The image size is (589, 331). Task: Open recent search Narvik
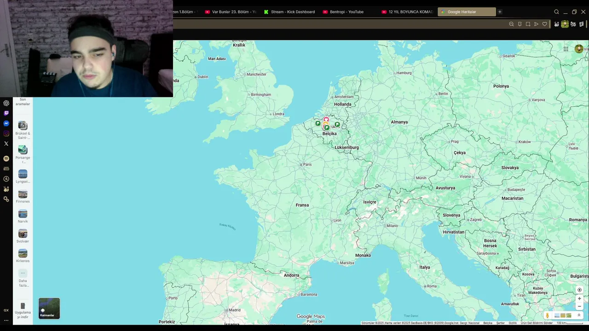(x=23, y=216)
